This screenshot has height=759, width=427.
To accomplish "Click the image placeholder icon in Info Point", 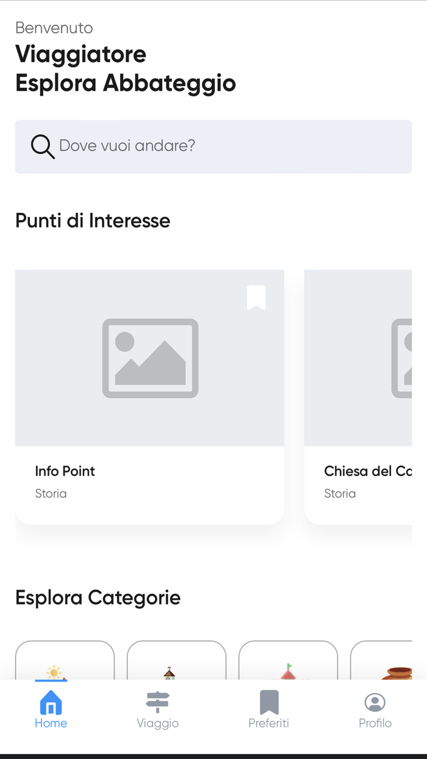I will (x=150, y=358).
